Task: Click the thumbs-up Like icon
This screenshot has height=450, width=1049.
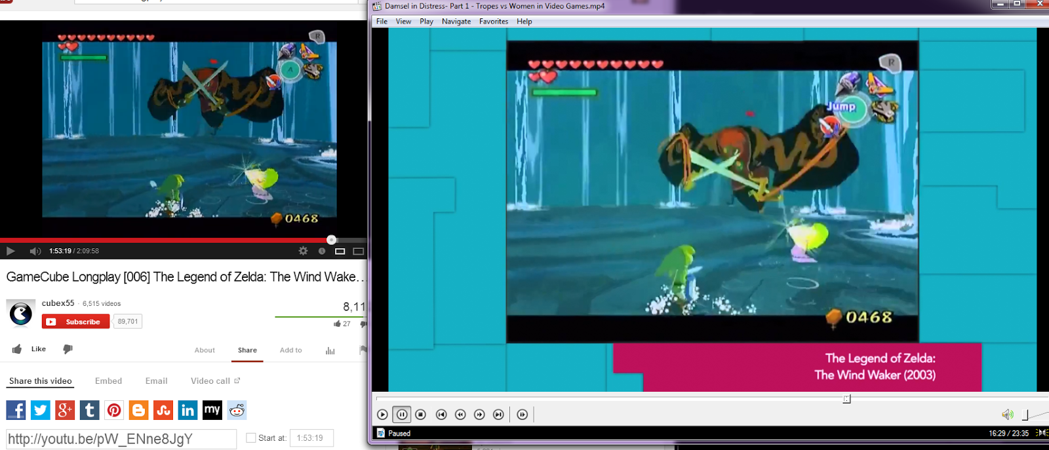Action: pos(17,349)
